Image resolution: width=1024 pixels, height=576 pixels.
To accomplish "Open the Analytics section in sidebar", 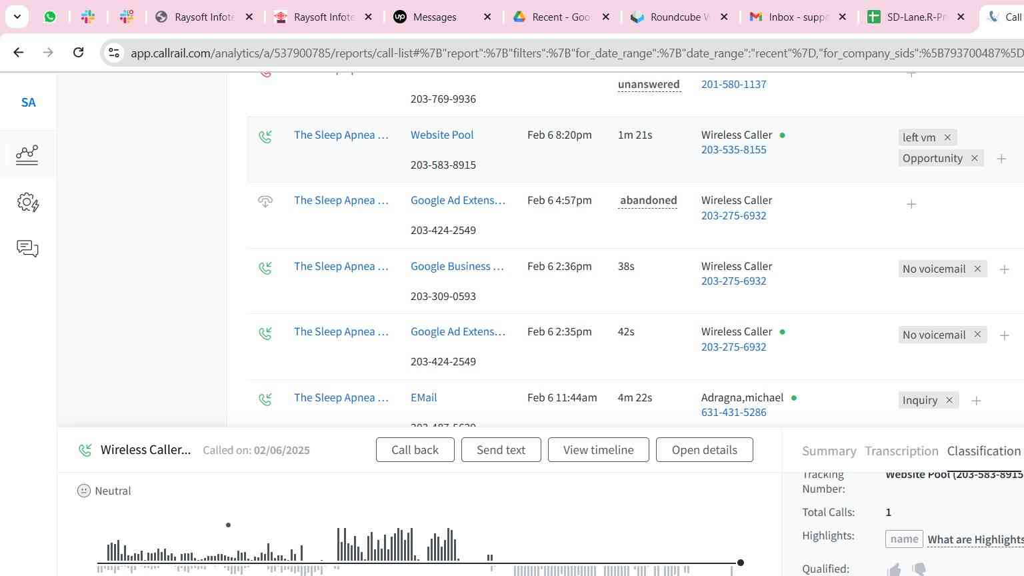I will [27, 155].
